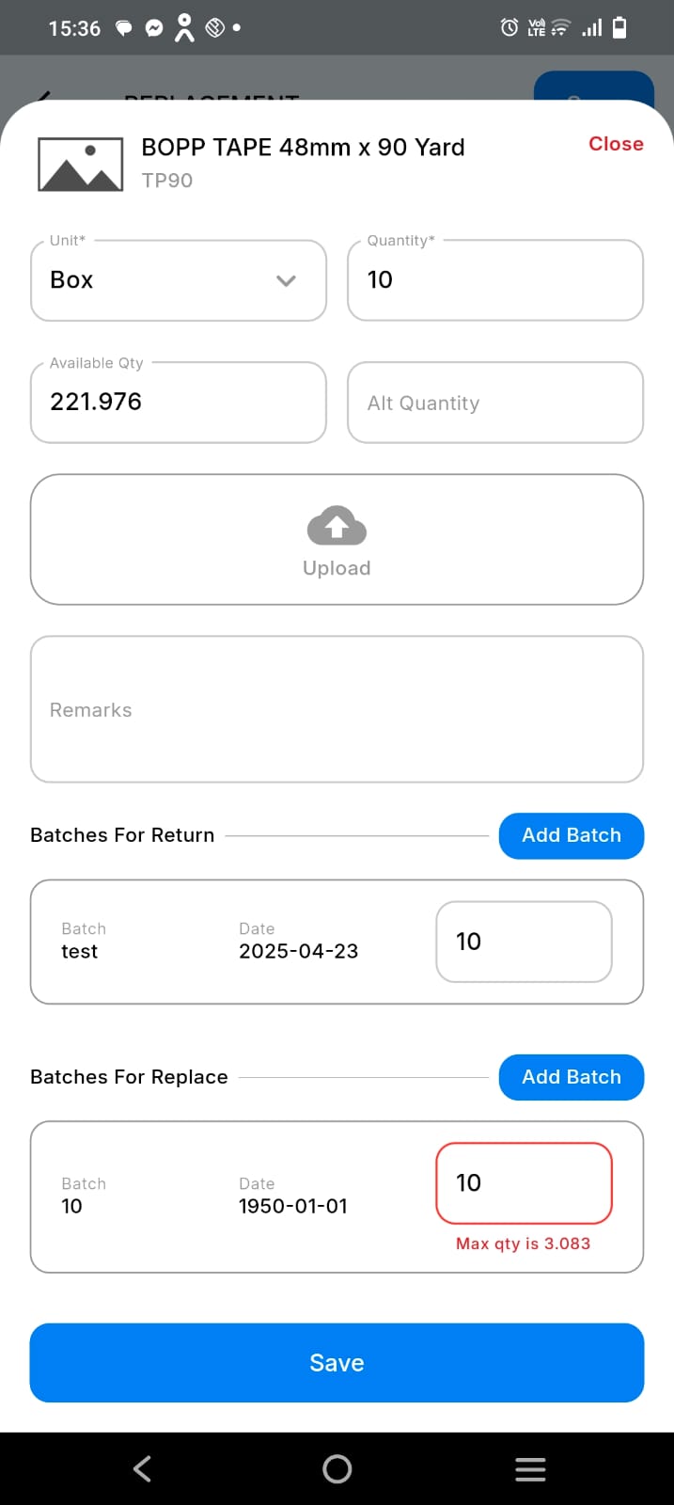Expand the Unit chevron arrow

point(287,280)
